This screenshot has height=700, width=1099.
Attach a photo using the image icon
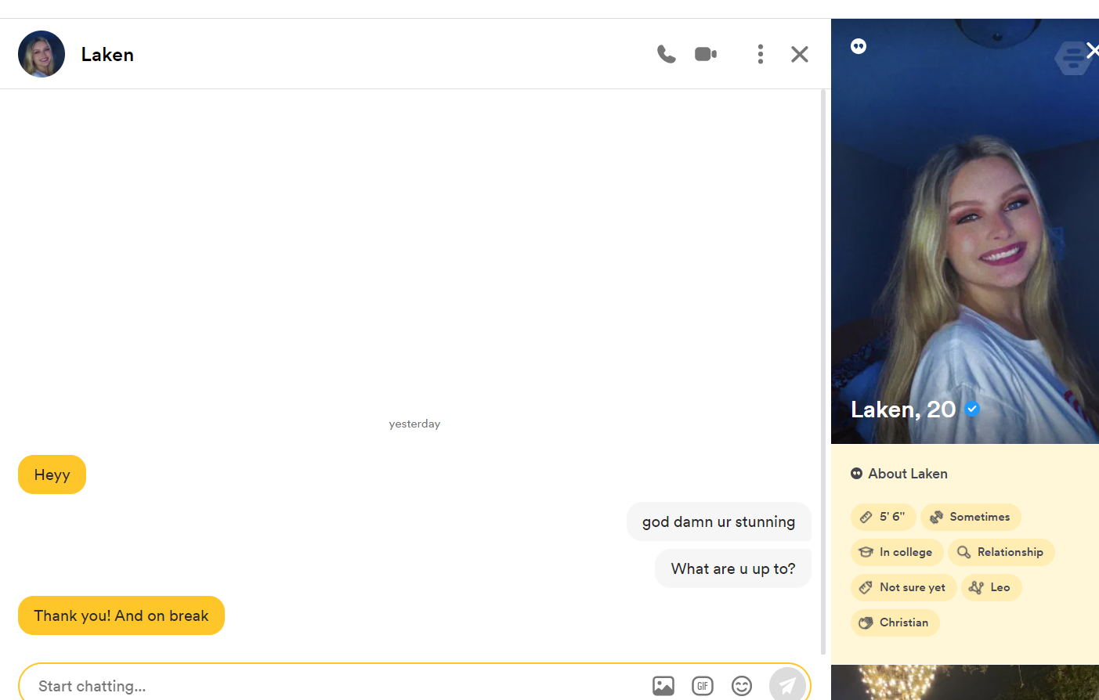(663, 686)
